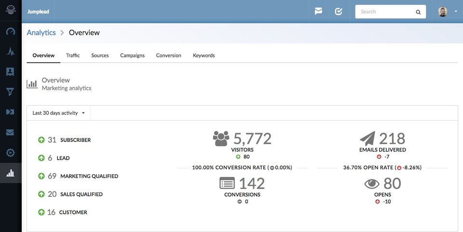
Task: Open the email envelope icon in sidebar
Action: point(11,132)
